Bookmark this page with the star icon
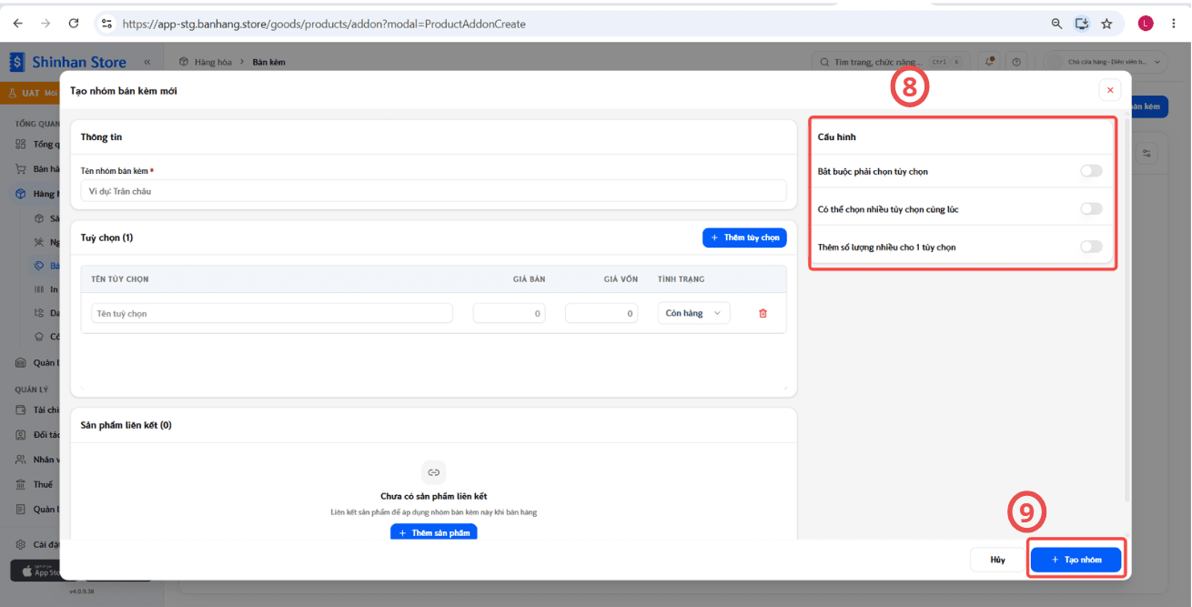The height and width of the screenshot is (607, 1192). tap(1106, 24)
